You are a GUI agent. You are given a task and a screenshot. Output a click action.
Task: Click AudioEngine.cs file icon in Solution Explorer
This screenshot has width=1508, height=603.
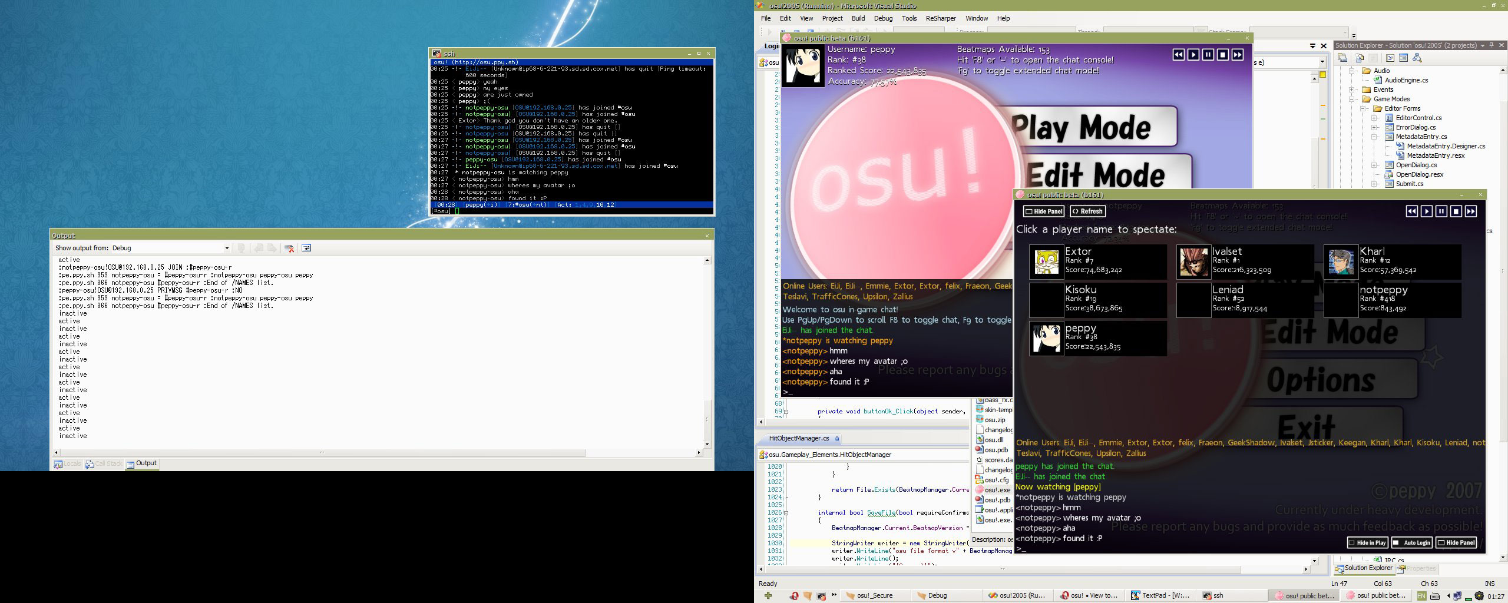tap(1378, 80)
